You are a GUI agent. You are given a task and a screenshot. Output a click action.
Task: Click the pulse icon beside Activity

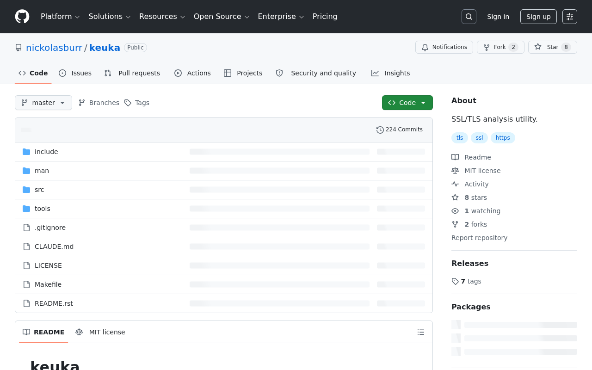[x=455, y=184]
